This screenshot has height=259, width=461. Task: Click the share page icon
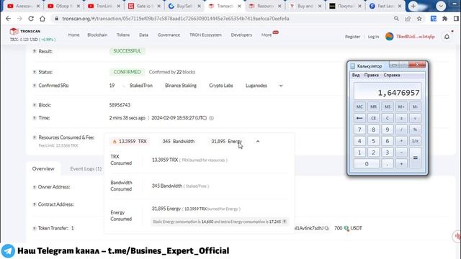pos(408,19)
